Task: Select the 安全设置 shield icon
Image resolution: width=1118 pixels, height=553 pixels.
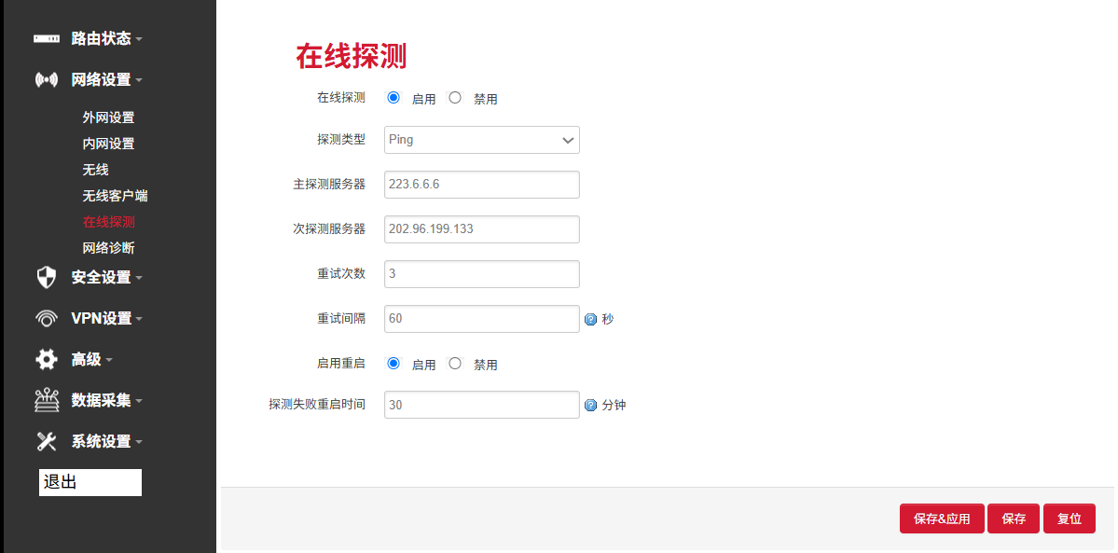Action: [45, 277]
